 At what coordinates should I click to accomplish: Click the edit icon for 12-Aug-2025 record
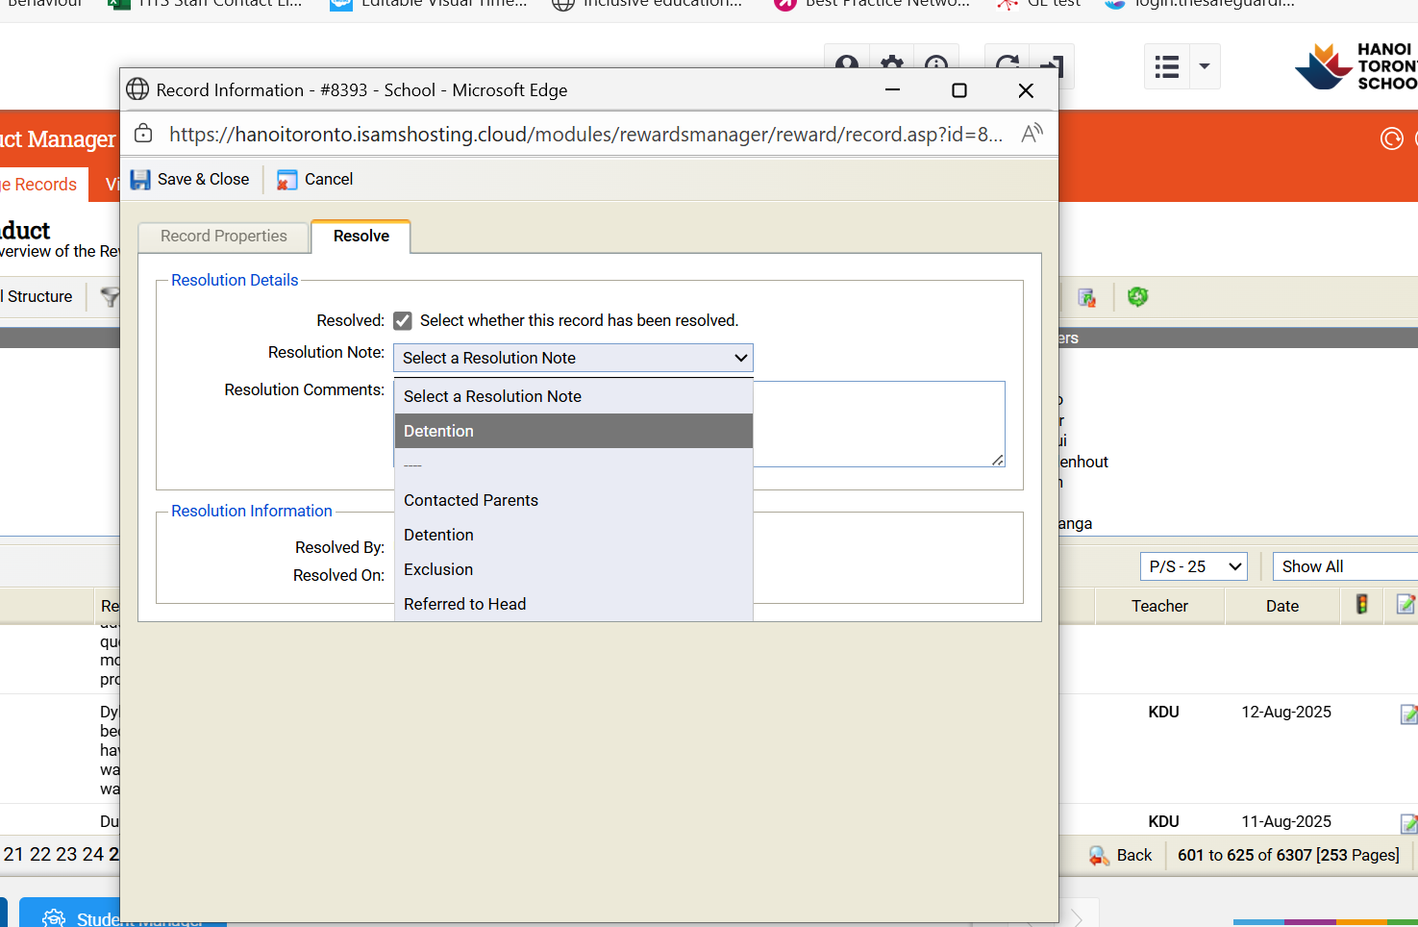pos(1407,714)
